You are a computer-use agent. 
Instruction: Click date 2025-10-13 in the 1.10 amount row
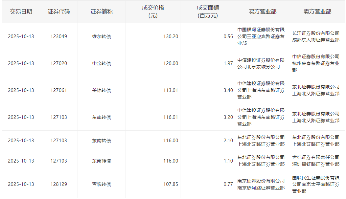click(x=21, y=161)
